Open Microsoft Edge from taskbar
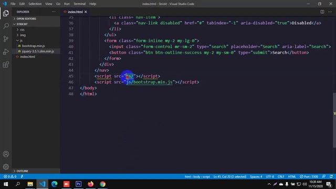336x189 pixels. pyautogui.click(x=55, y=184)
